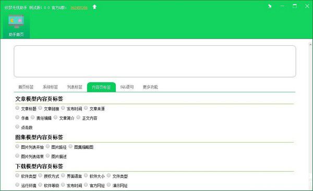Select the 文章标题 radio button
Image resolution: width=313 pixels, height=191 pixels.
[17, 108]
